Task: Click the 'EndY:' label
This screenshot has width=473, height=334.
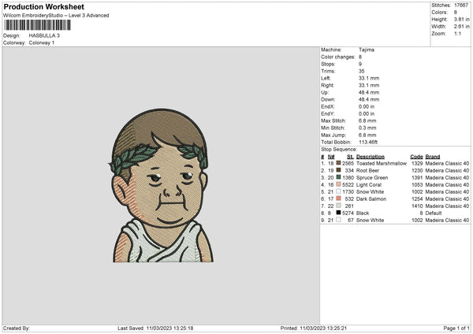Action: 328,113
